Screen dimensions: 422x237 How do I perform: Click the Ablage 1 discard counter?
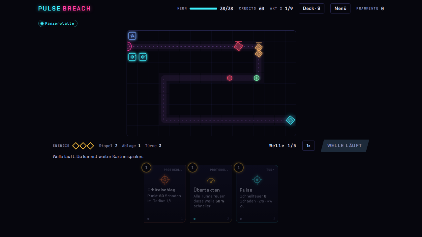point(131,146)
